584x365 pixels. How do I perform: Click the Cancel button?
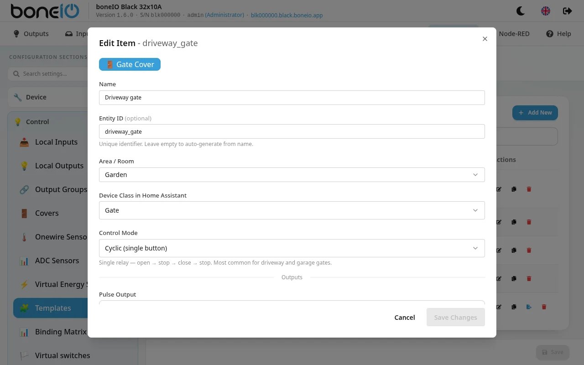coord(405,318)
